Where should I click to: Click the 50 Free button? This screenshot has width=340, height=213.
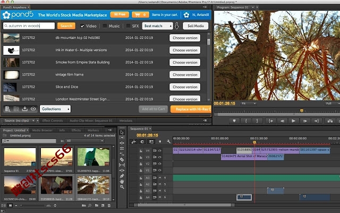[120, 14]
